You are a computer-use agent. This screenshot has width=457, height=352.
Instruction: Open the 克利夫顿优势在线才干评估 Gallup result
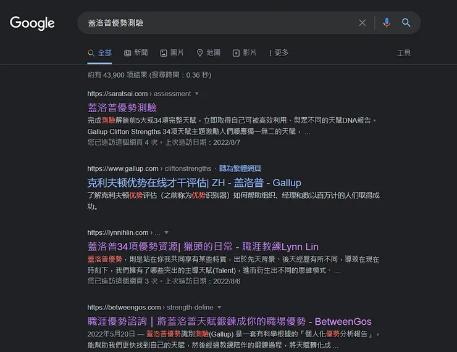[194, 182]
